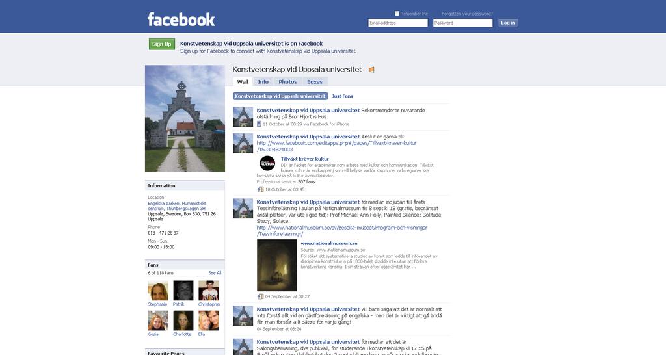
Task: Click the 6 of 118 fans text
Action: coord(161,273)
